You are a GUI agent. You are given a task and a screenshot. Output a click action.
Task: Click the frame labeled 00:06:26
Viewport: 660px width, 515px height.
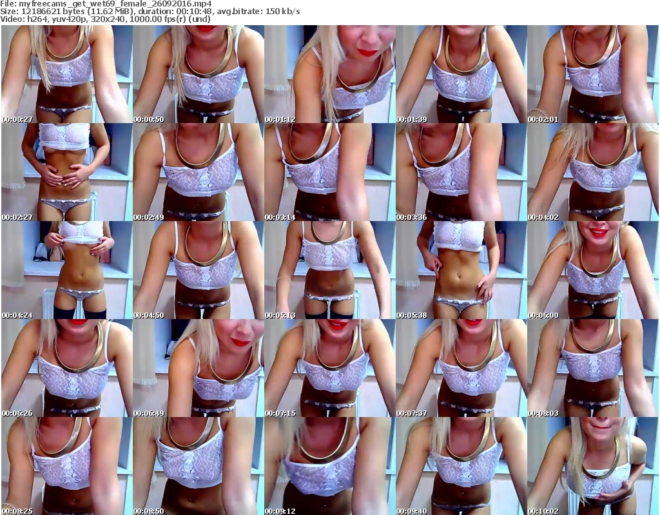(67, 368)
